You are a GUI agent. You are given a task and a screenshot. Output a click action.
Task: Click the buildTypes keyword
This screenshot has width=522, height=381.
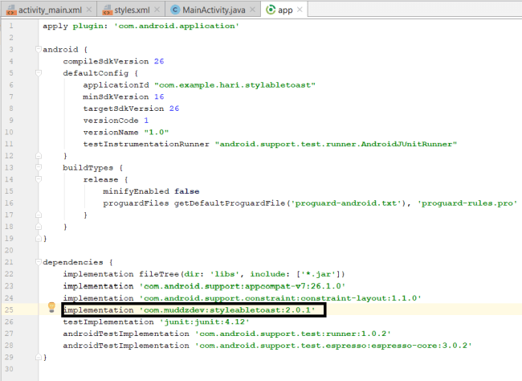pos(88,168)
